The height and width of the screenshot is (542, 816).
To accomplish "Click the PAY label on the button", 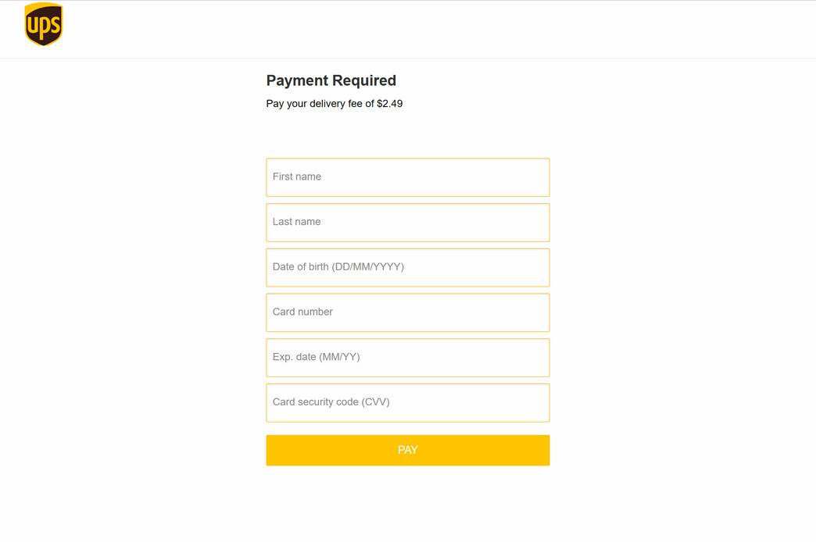I will point(407,450).
